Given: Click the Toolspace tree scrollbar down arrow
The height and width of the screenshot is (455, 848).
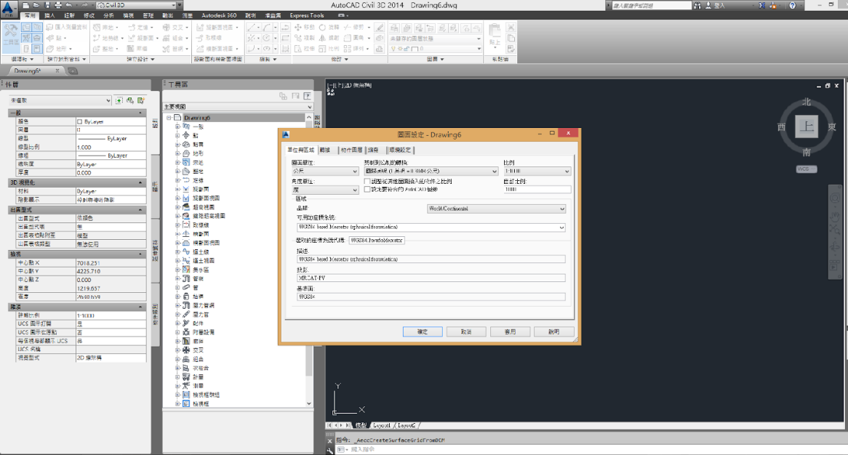Looking at the screenshot, I should click(309, 403).
